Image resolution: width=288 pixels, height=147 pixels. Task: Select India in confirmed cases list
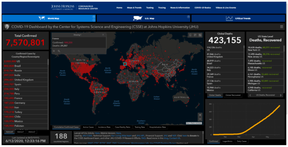click(x=25, y=75)
